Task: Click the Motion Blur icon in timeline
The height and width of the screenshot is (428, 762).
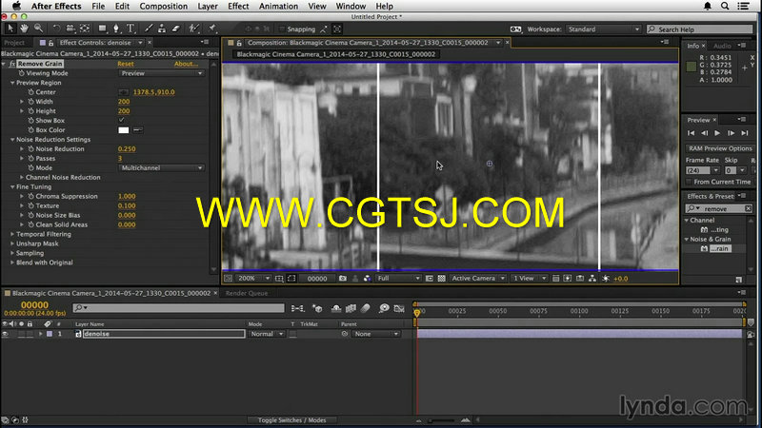Action: [366, 308]
